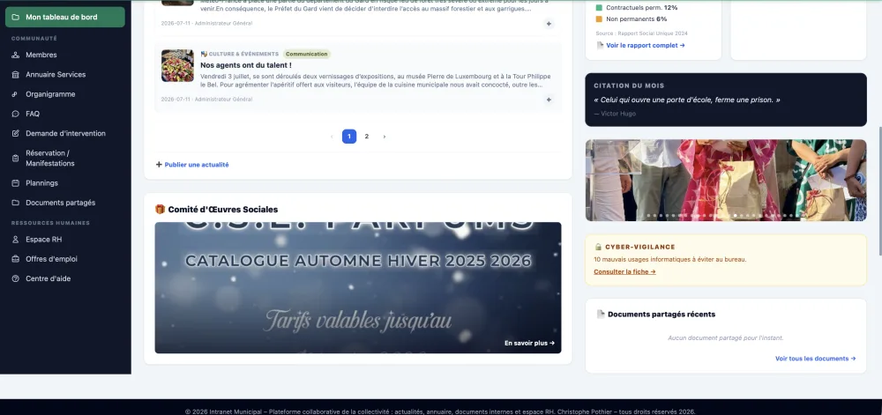The image size is (882, 415).
Task: Click the document icon of Documents partagés récents
Action: [601, 315]
